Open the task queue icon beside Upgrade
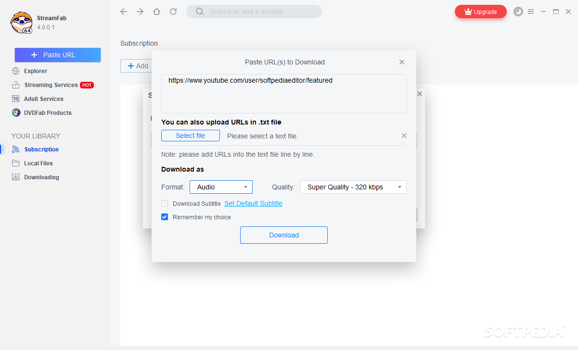This screenshot has height=350, width=578. point(518,12)
